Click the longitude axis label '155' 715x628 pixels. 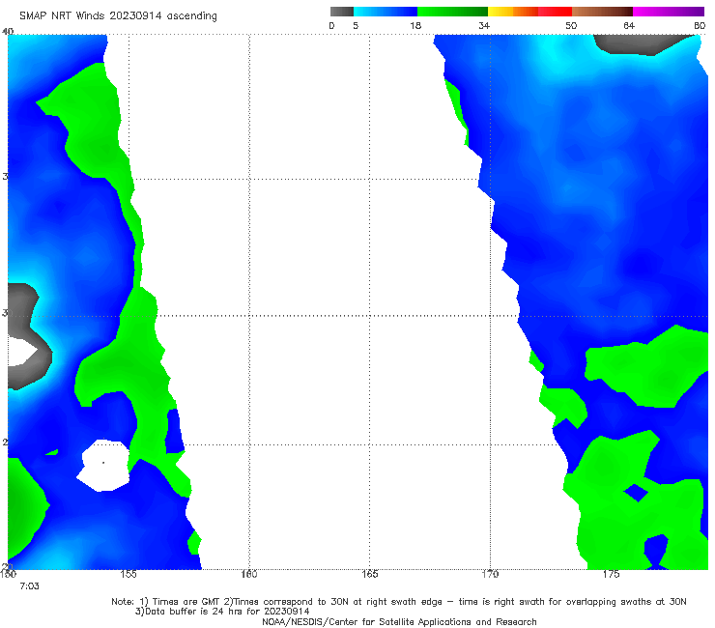coord(129,574)
